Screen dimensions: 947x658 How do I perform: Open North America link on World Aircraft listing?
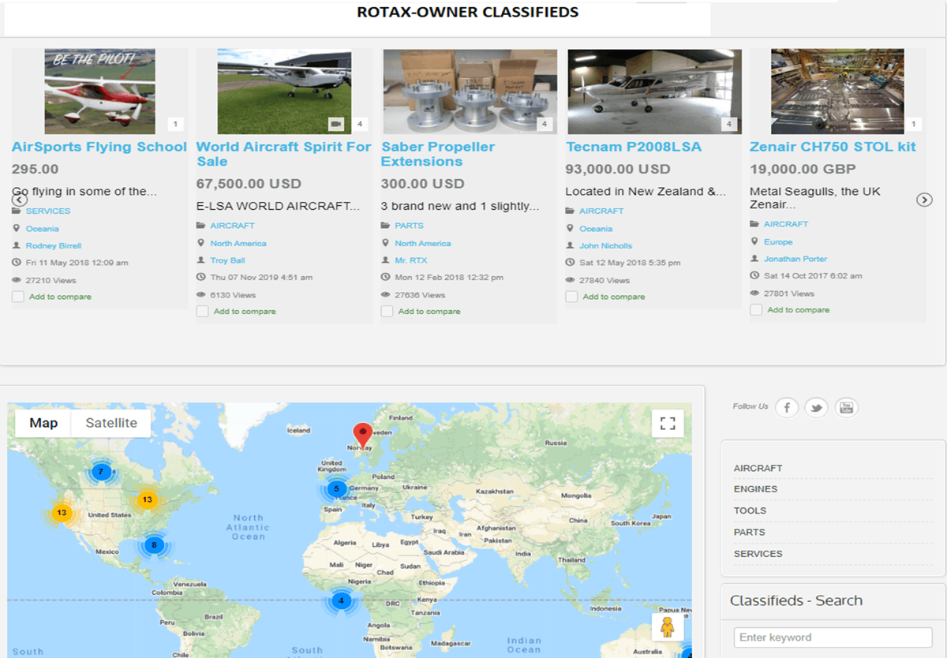pos(238,243)
